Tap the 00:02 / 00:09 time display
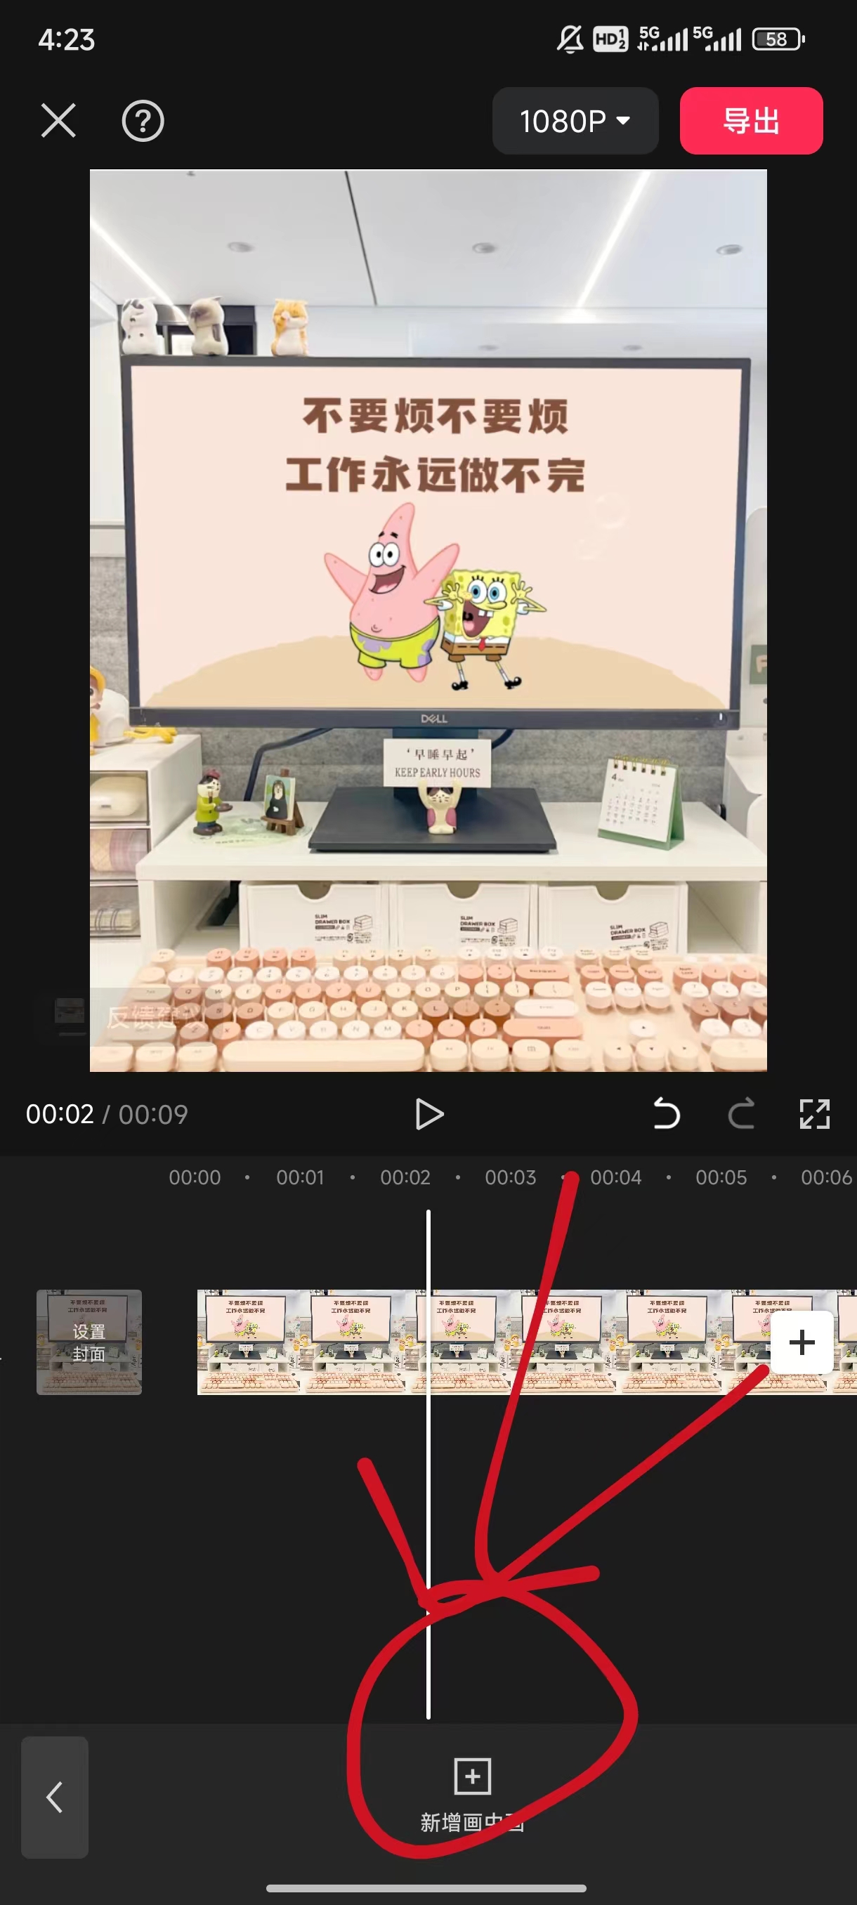Viewport: 857px width, 1905px height. [107, 1114]
